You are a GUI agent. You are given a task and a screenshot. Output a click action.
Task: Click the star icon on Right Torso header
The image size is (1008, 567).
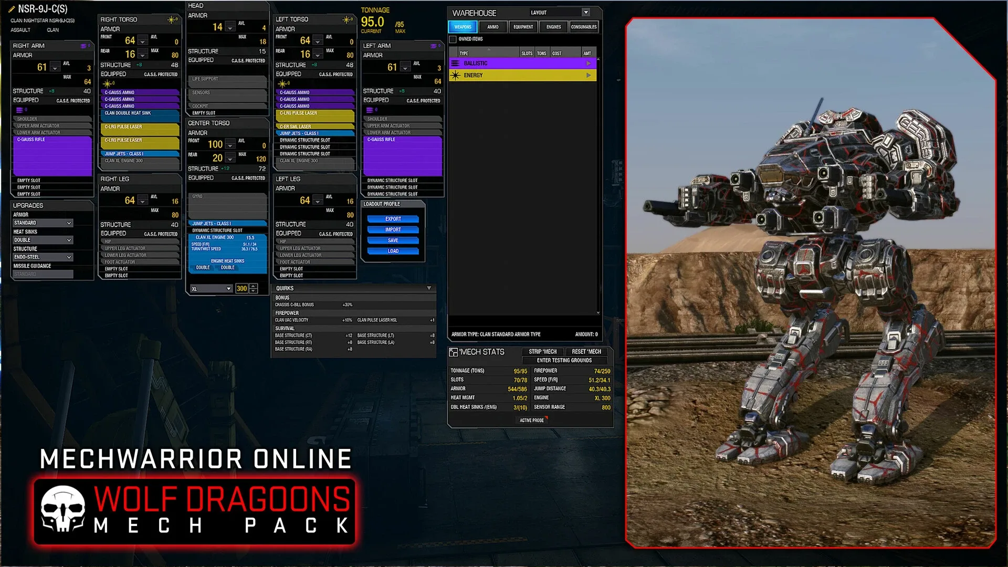point(172,19)
